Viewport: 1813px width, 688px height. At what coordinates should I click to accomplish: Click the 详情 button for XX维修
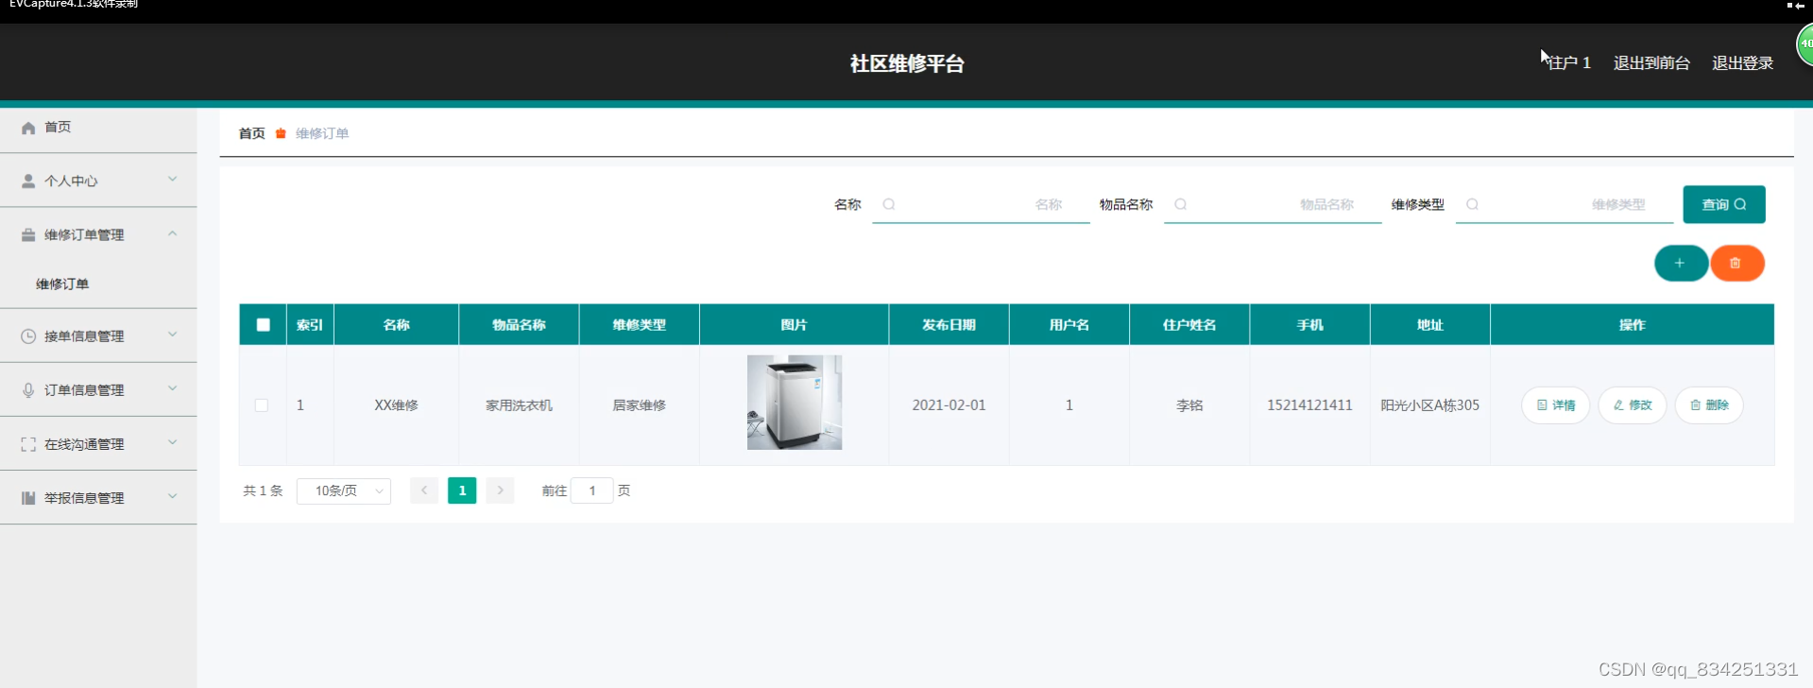pos(1556,405)
